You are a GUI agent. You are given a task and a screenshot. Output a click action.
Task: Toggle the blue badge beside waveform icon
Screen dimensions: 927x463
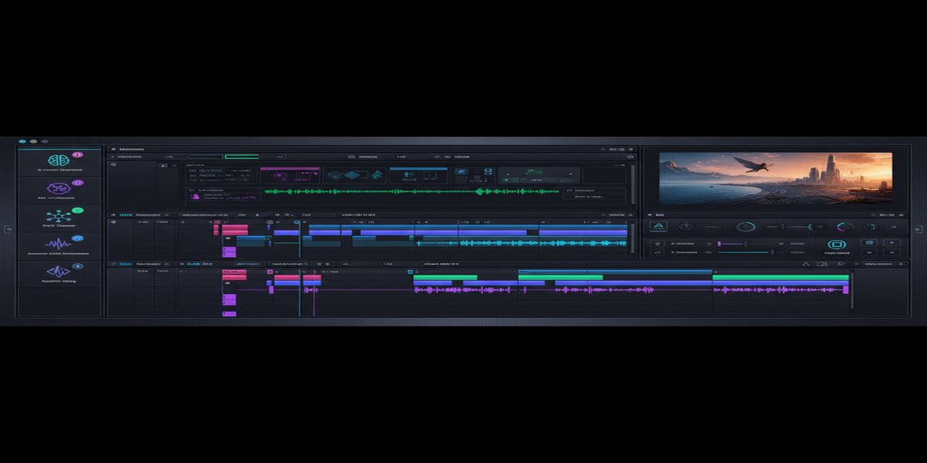pyautogui.click(x=78, y=238)
